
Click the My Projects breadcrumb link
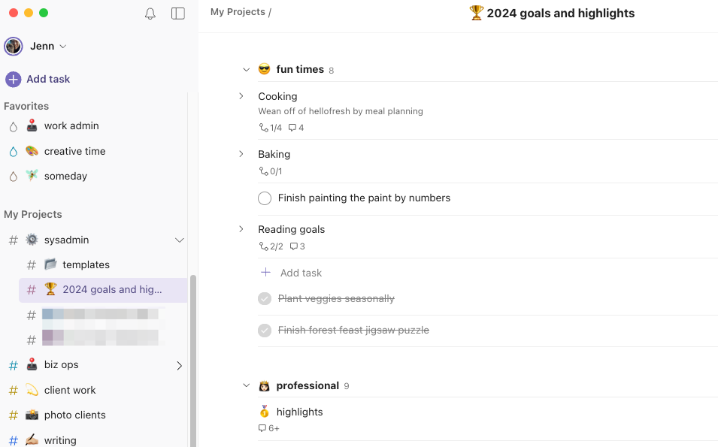click(x=238, y=12)
